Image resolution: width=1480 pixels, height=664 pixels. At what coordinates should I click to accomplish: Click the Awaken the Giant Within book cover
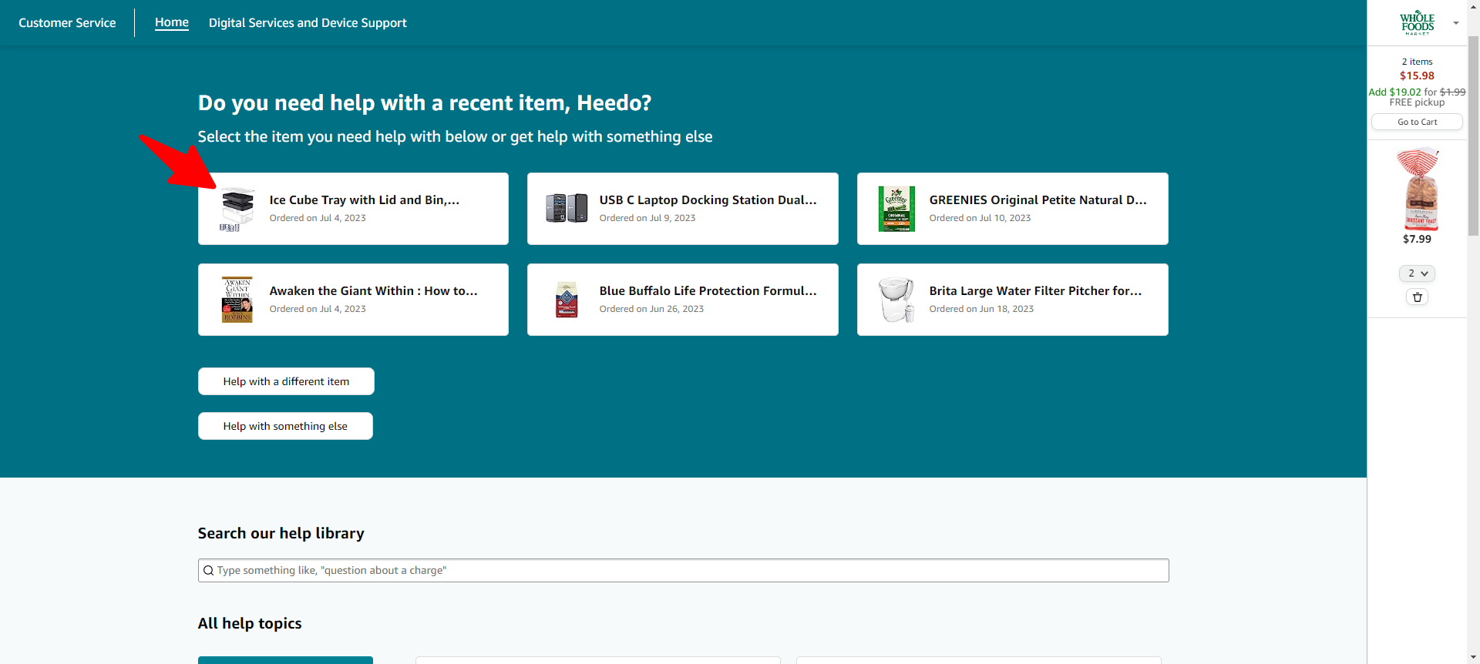237,300
